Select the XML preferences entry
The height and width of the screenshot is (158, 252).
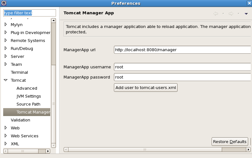[x=15, y=144]
